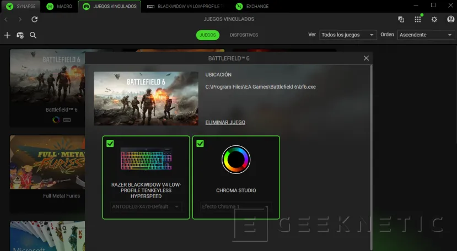The image size is (457, 251).
Task: Switch to the Macro tab
Action: pyautogui.click(x=60, y=6)
